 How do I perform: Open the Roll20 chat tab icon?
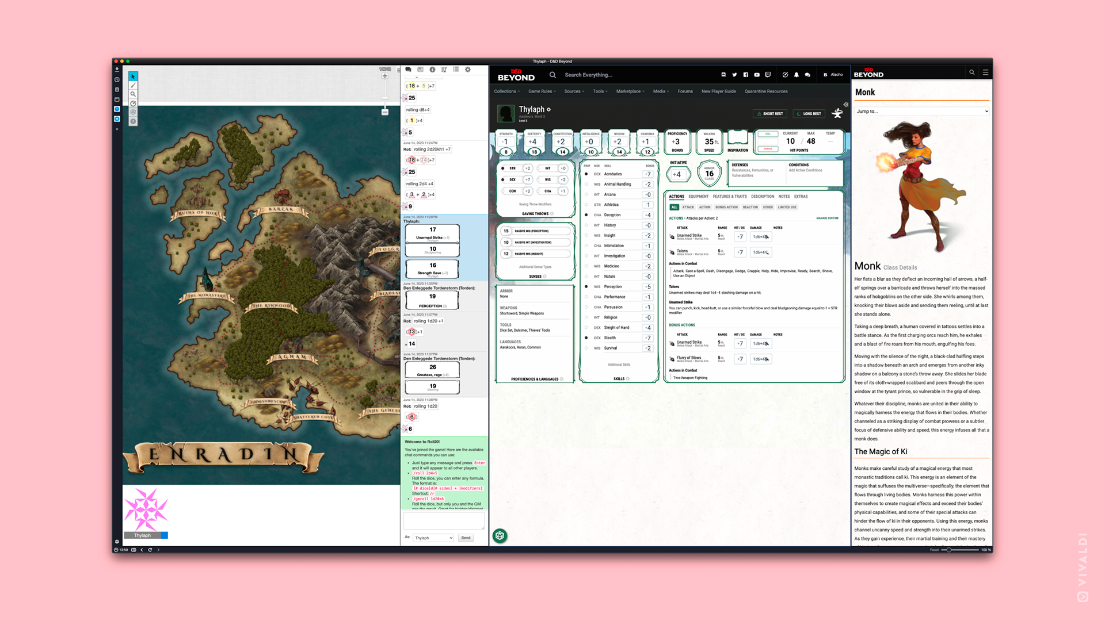point(408,70)
